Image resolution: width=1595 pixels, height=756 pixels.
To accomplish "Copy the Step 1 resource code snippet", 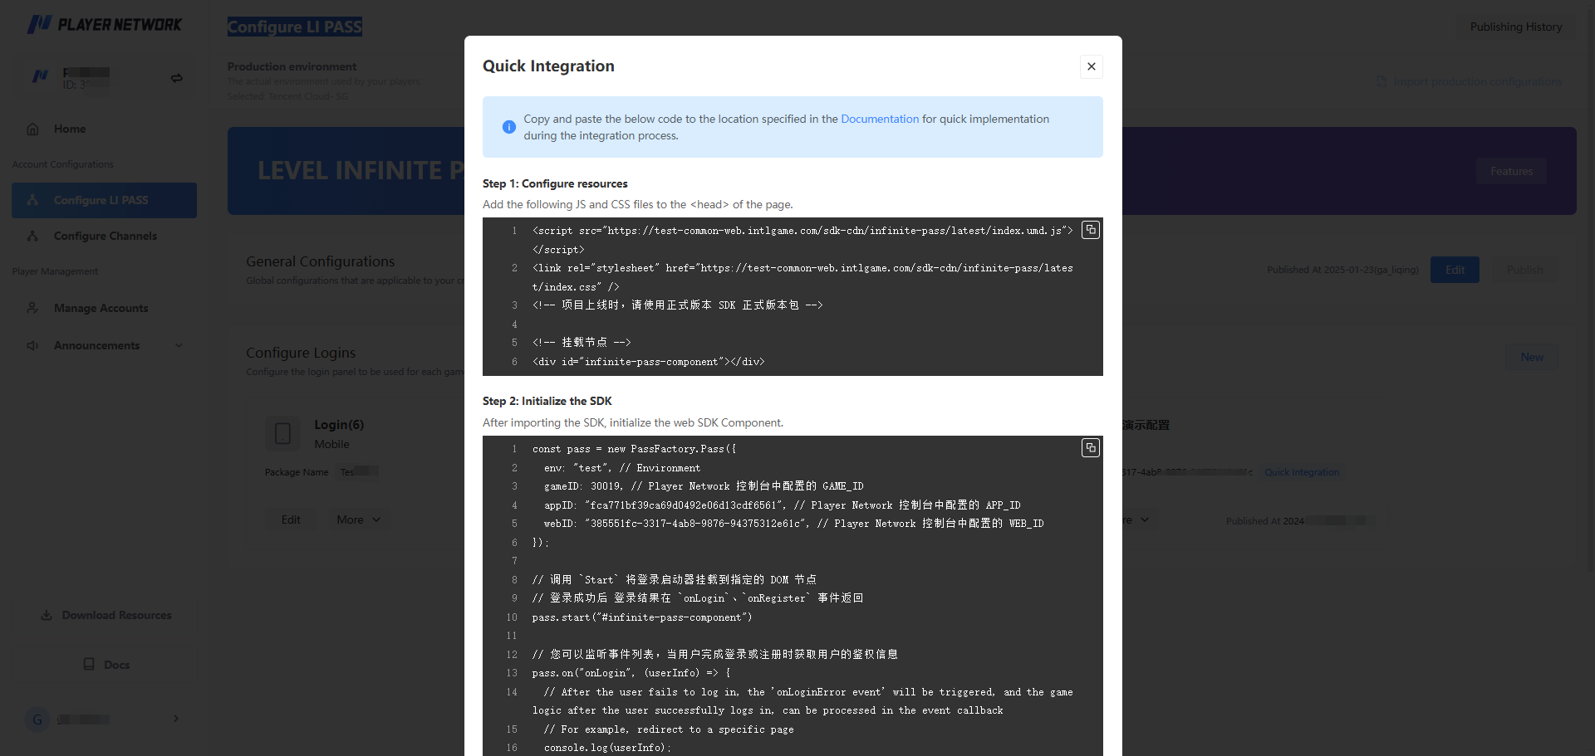I will (1090, 230).
